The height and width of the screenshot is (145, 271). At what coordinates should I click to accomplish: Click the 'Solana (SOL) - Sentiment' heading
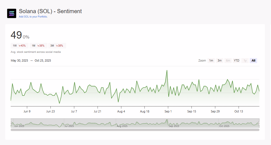coord(50,11)
